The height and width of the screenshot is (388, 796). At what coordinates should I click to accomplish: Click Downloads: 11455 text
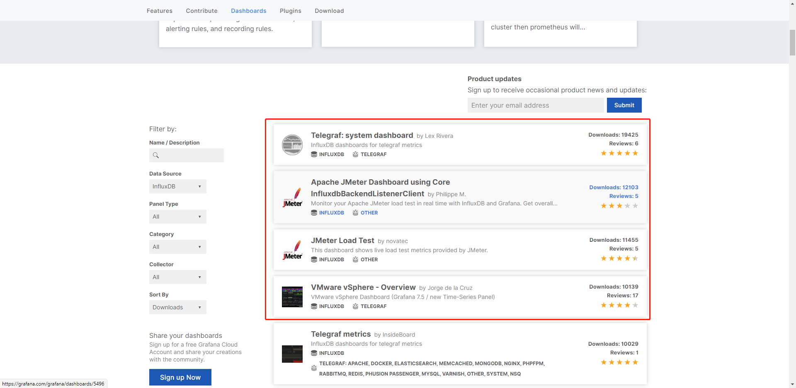614,240
